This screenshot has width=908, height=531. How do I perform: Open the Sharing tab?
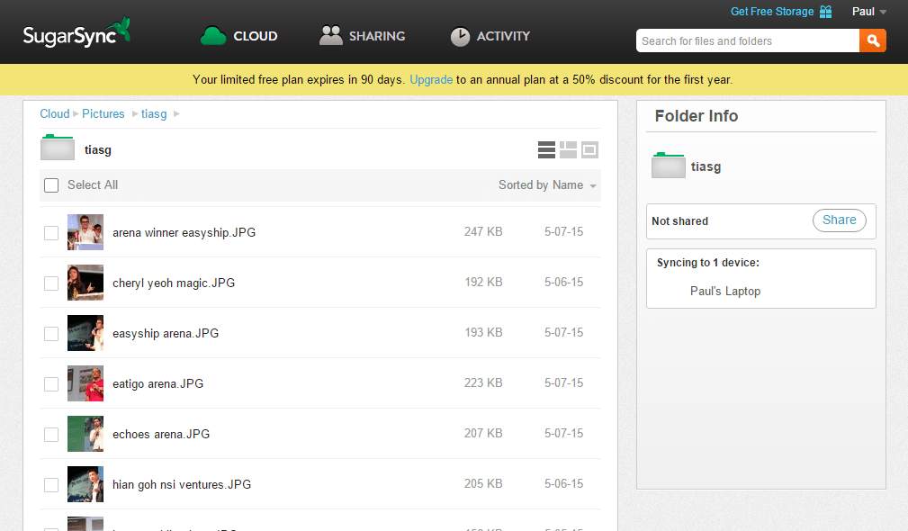click(x=363, y=36)
